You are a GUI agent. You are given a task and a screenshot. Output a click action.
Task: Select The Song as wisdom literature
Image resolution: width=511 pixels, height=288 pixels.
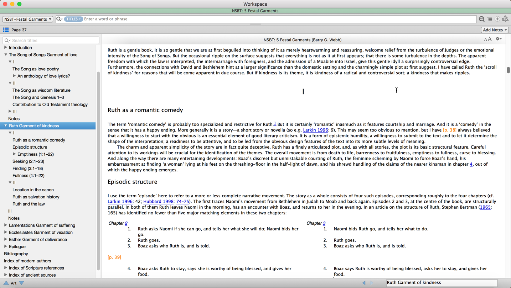41,90
